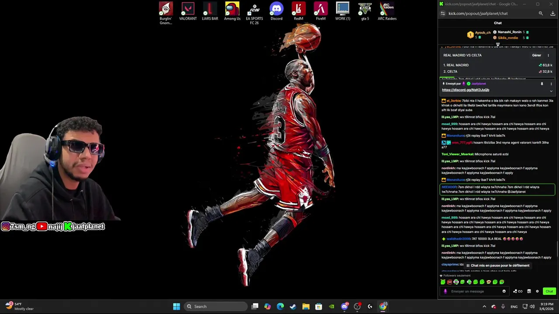Open the Microsoft Store taskbar icon
Viewport: 559px width, 314px height.
[x=319, y=307]
